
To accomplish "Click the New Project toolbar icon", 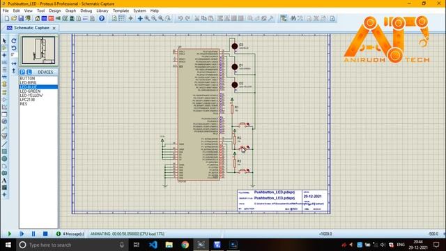I will click(x=7, y=19).
